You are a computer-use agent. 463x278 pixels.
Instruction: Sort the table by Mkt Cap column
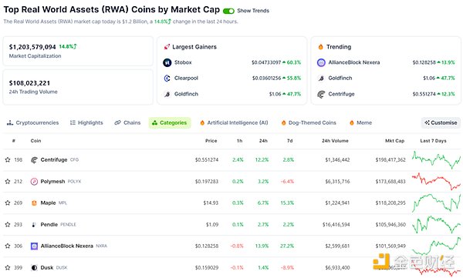coord(394,141)
